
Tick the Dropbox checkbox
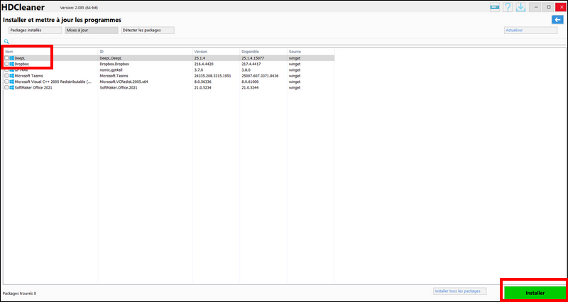coord(6,64)
